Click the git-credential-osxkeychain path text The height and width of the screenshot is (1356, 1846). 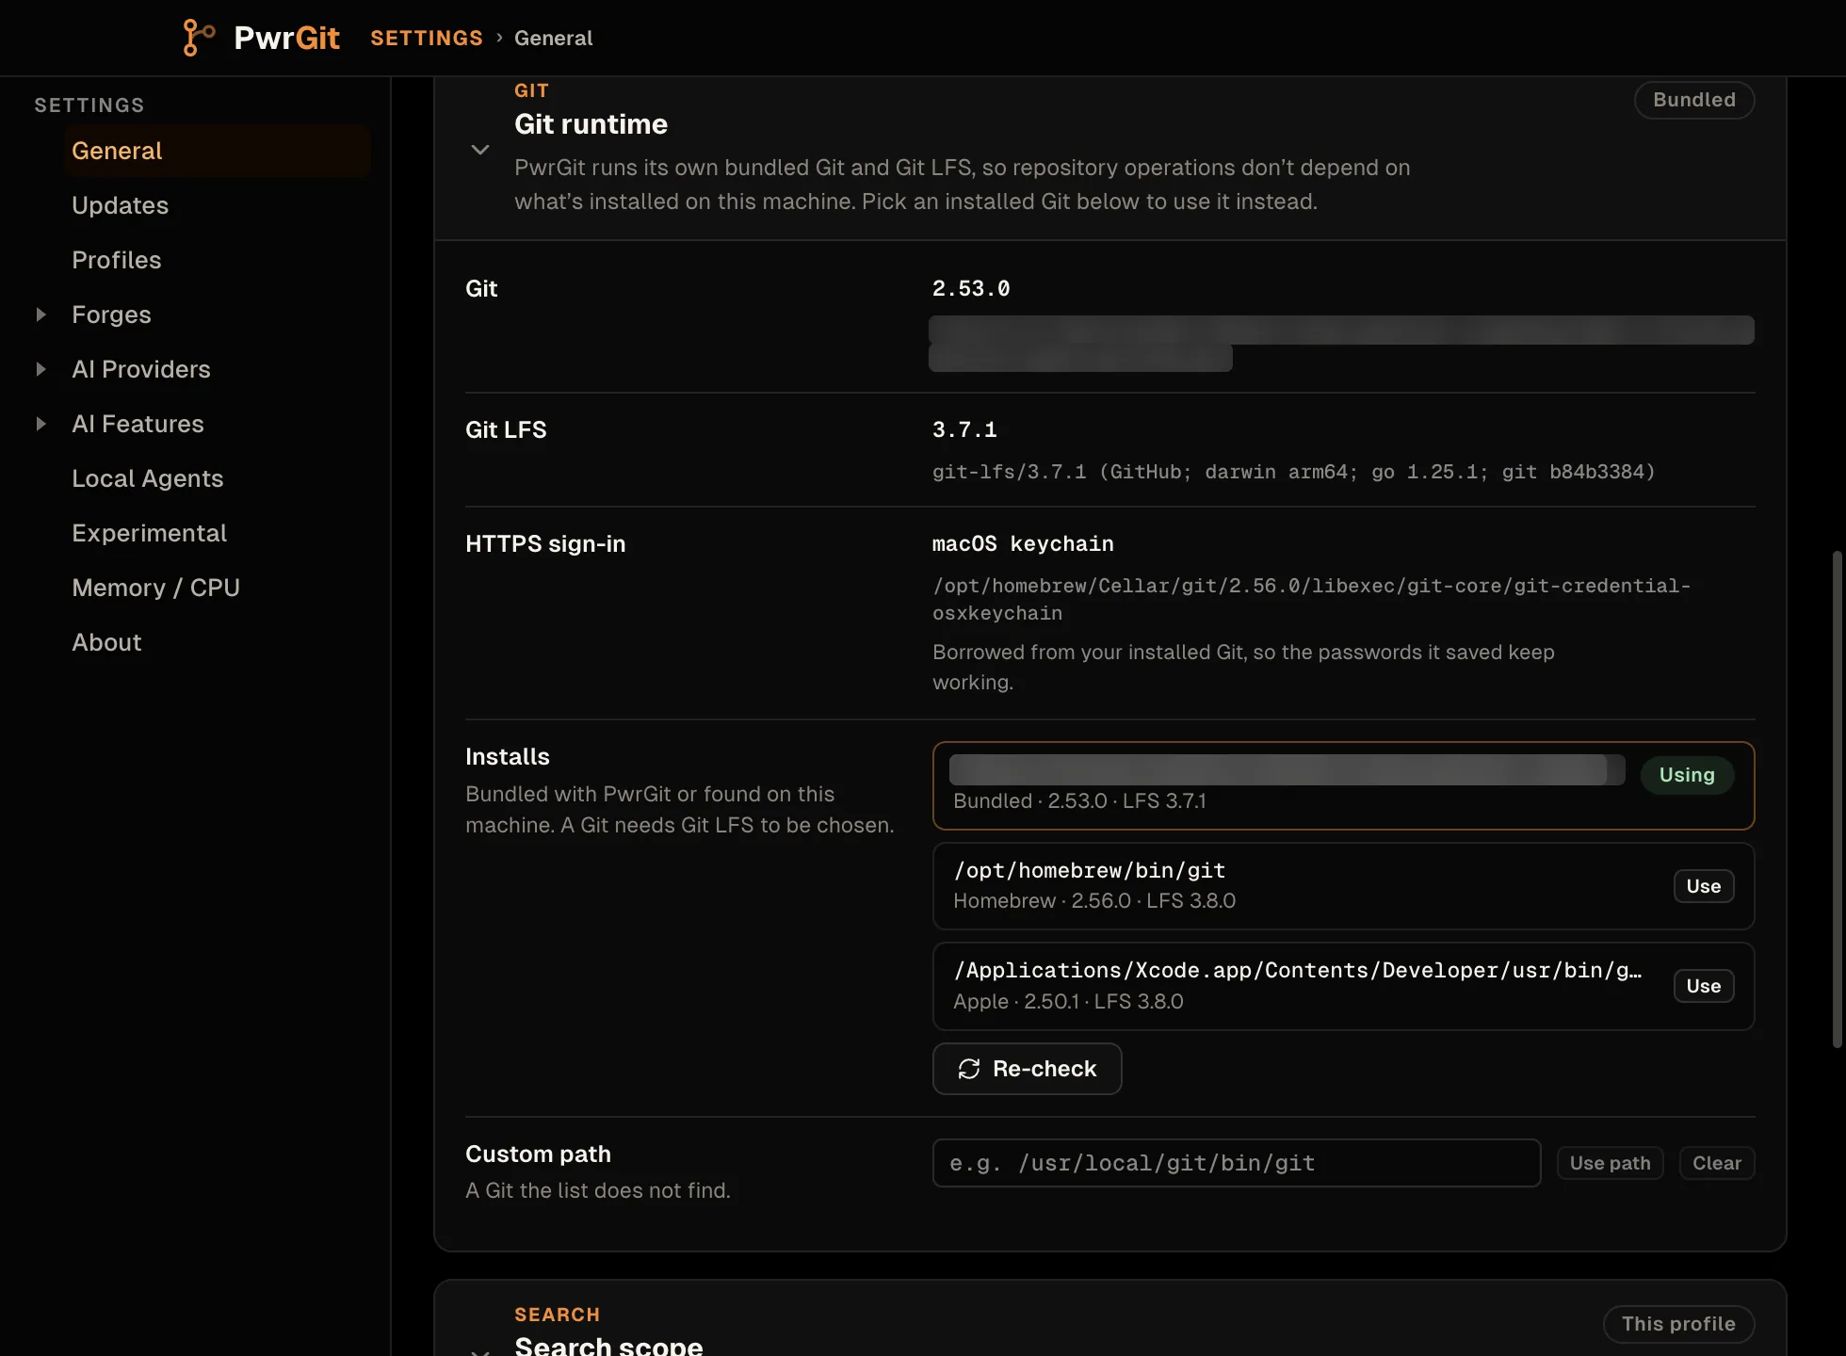point(1311,599)
